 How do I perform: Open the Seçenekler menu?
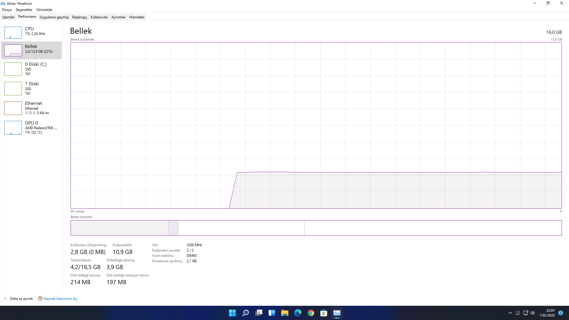tap(24, 10)
